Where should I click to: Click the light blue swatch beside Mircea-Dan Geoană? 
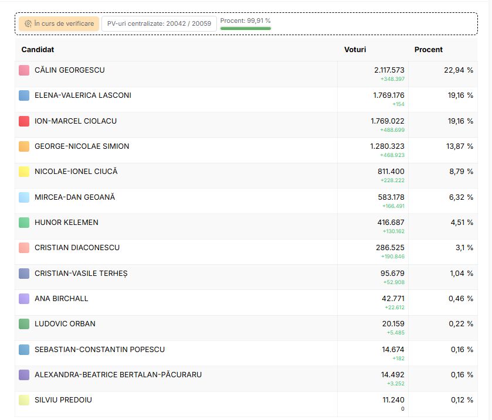pyautogui.click(x=24, y=197)
